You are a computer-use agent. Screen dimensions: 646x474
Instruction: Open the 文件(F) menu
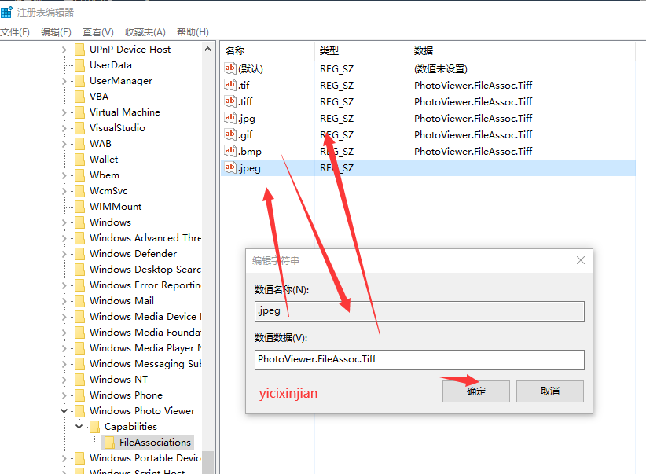point(15,32)
